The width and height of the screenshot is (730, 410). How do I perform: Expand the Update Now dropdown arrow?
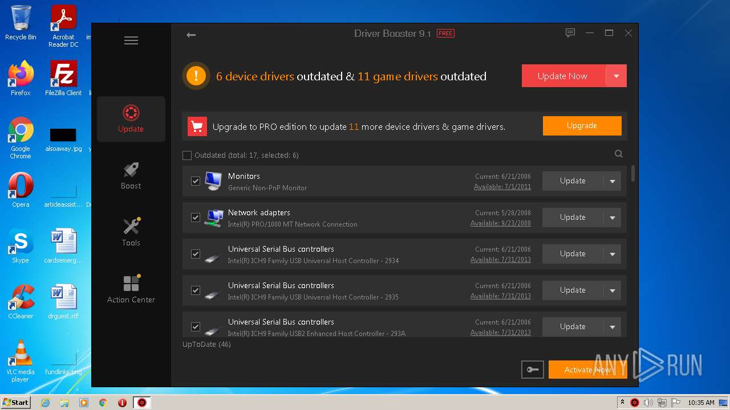(616, 76)
